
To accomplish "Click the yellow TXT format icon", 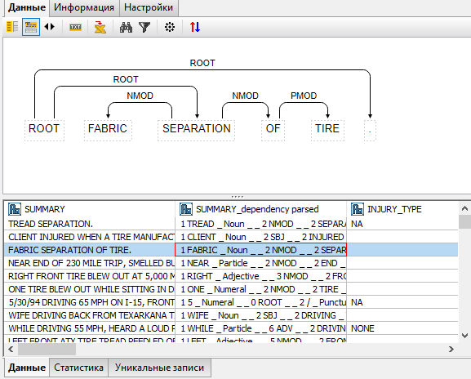I will tap(75, 27).
